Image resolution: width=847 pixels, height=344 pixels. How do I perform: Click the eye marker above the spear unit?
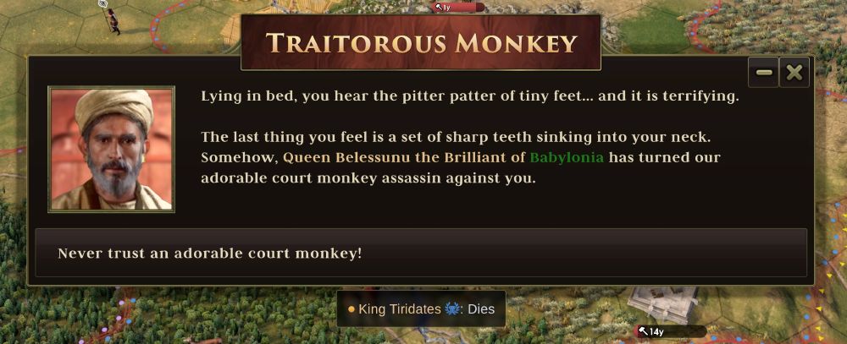[103, 3]
